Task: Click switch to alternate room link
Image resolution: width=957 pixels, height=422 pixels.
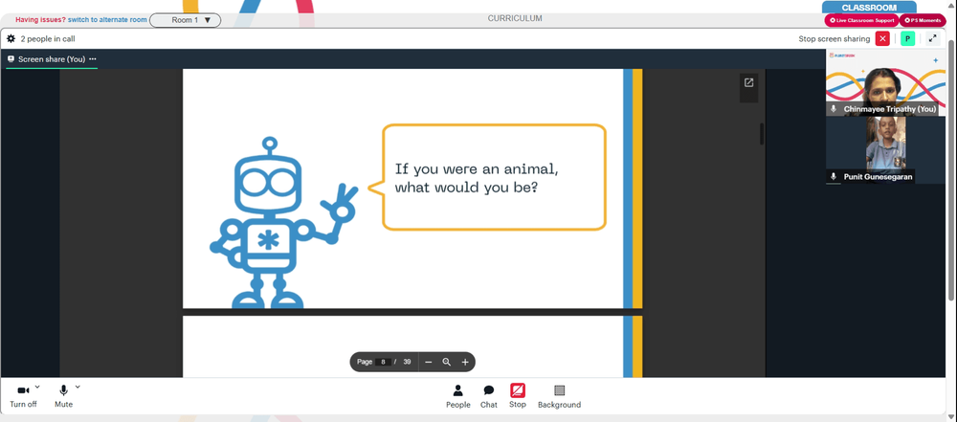Action: [x=107, y=19]
